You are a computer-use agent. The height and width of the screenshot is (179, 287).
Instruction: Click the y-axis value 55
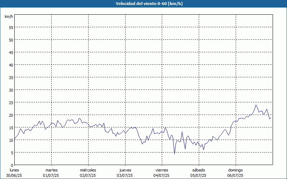[x=11, y=28]
